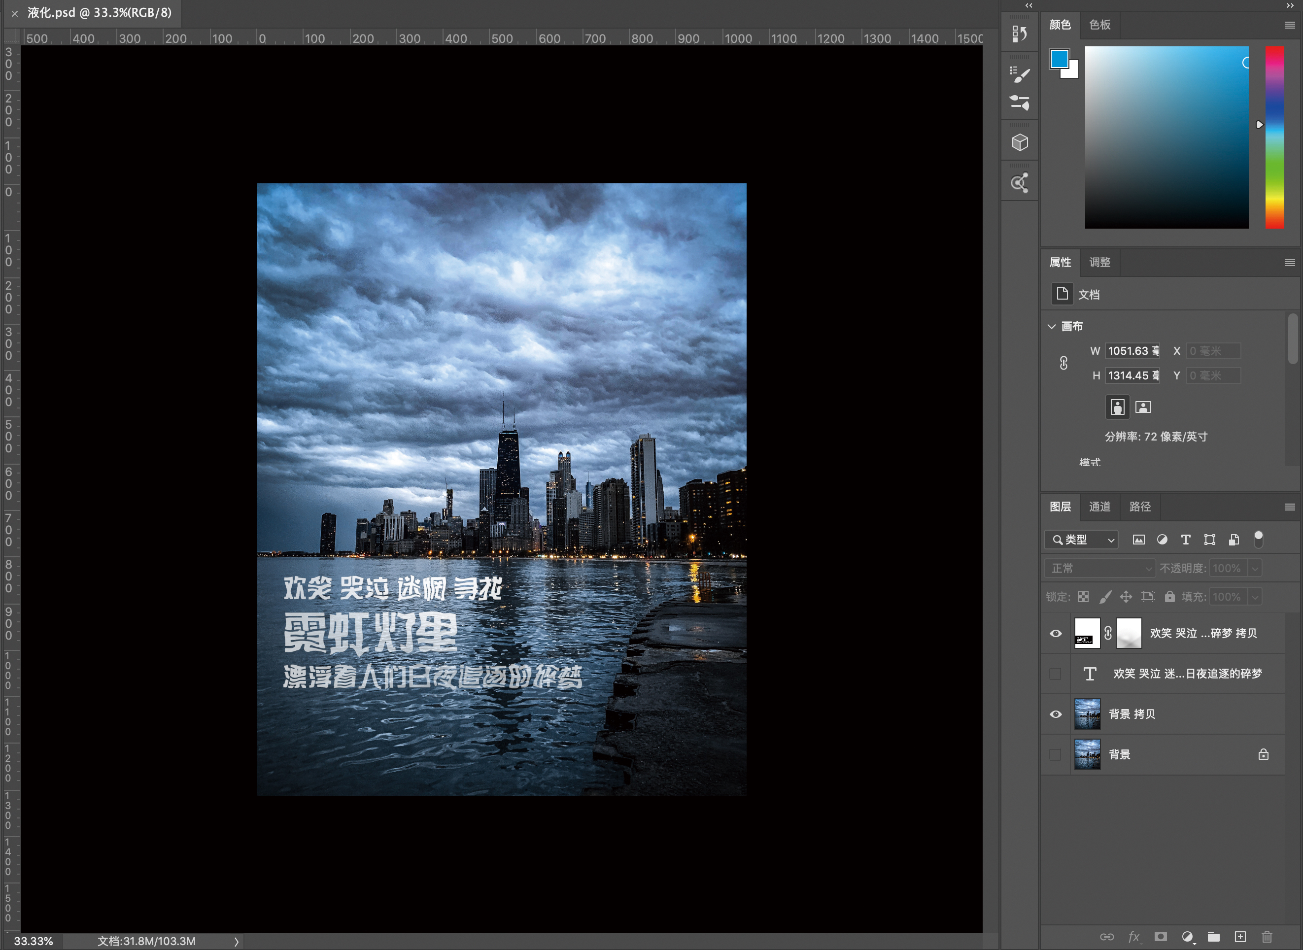Show the 背景 layer

click(x=1055, y=754)
